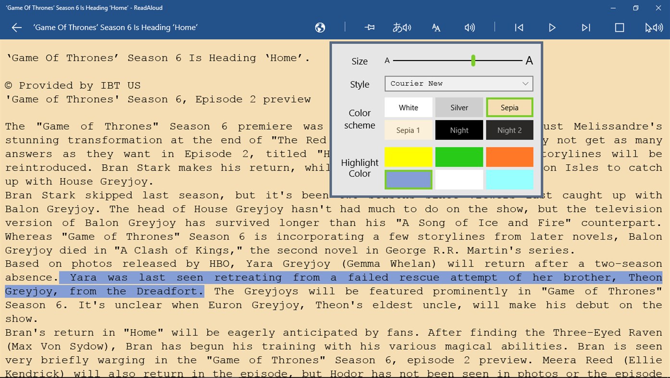Screen dimensions: 670x378
Task: Skip to the next section
Action: tap(585, 27)
